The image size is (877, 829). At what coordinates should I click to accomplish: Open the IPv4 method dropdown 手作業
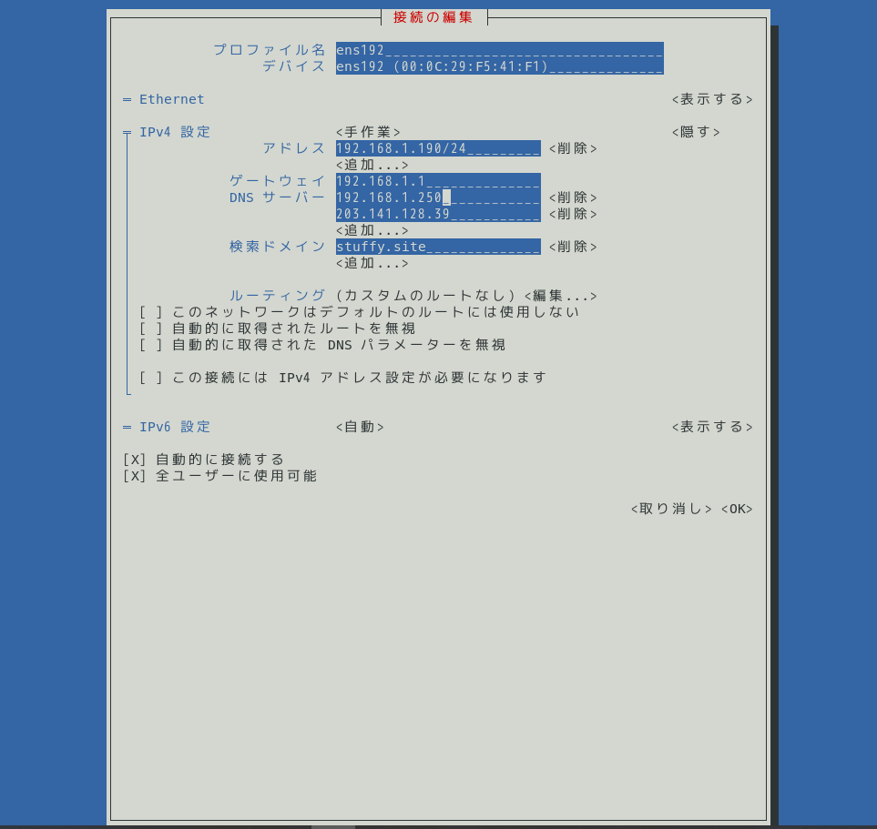tap(368, 132)
